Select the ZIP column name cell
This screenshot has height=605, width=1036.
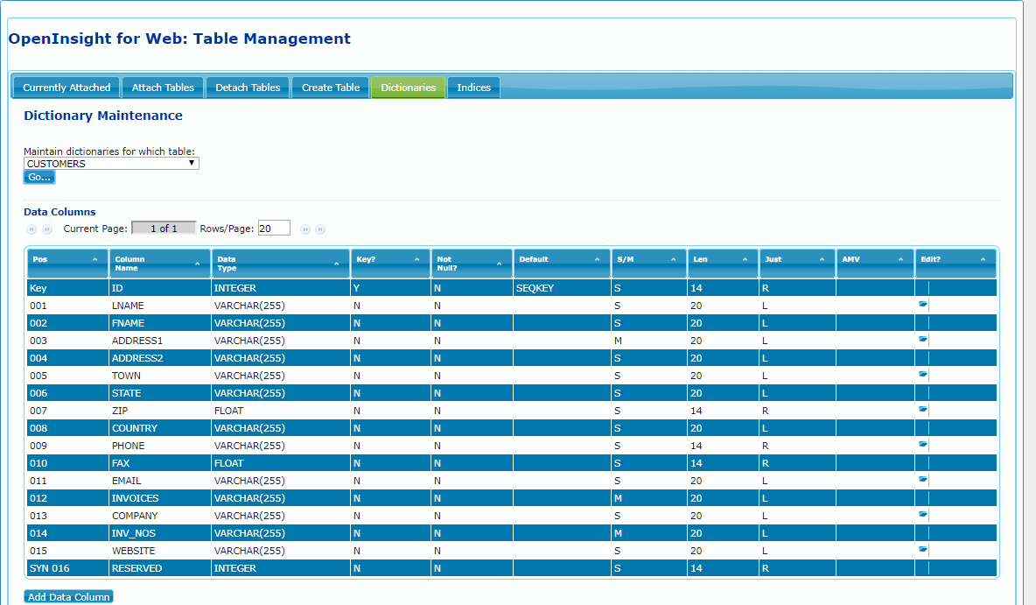(160, 411)
